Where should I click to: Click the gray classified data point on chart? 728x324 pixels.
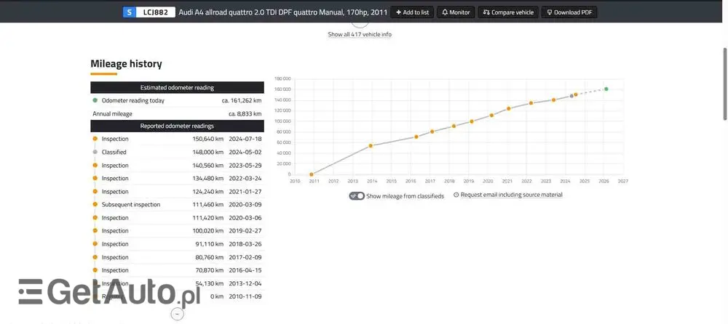pyautogui.click(x=571, y=96)
